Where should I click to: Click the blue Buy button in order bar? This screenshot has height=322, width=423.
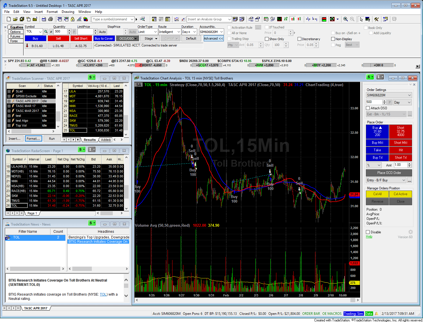point(35,38)
